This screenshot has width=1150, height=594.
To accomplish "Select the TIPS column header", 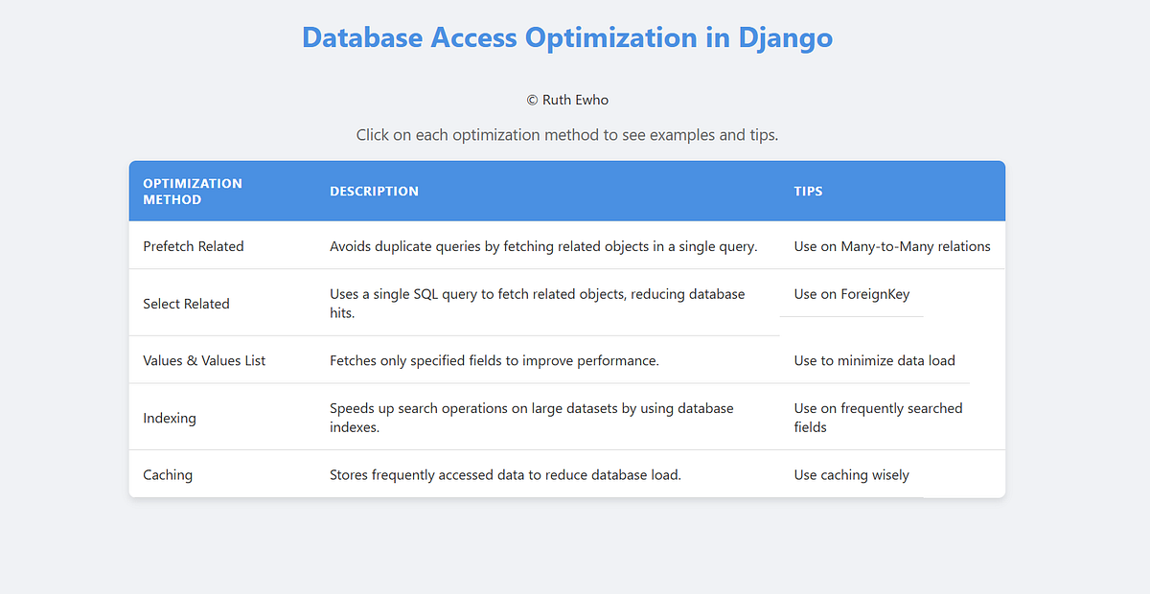I will [x=808, y=191].
